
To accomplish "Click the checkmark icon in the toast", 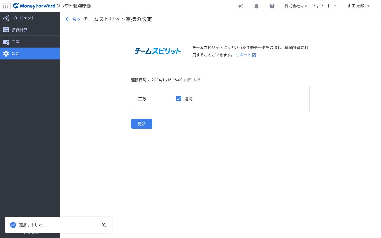I will (13, 225).
